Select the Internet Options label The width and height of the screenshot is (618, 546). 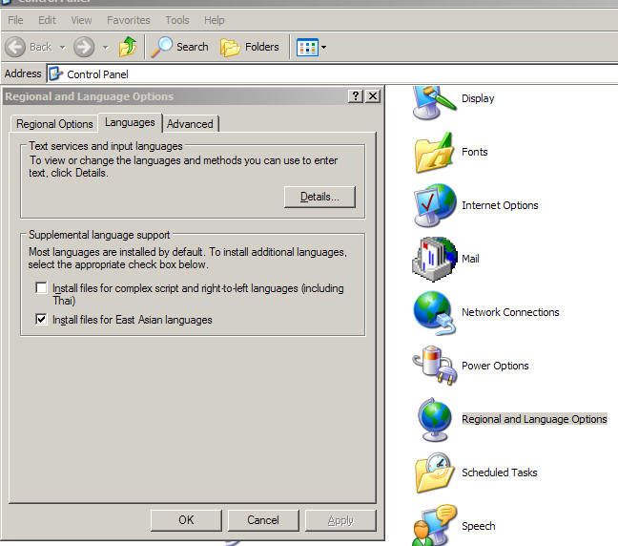[x=500, y=205]
